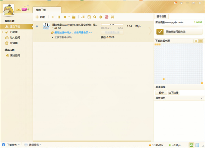Click the red VIP icon in toolbar

(107, 17)
